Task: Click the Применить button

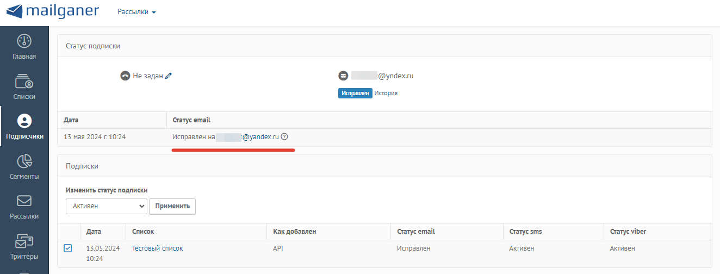Action: point(172,206)
